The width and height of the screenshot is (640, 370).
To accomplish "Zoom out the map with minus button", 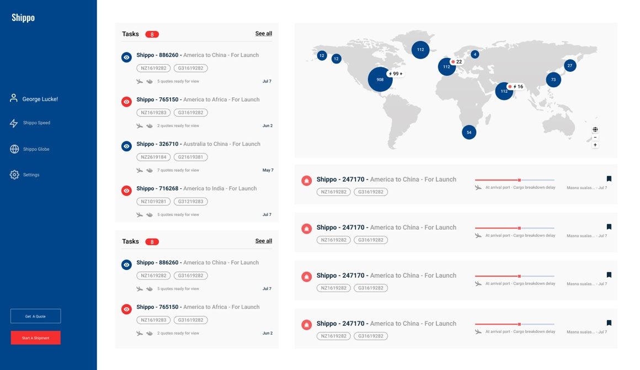I will (x=595, y=138).
